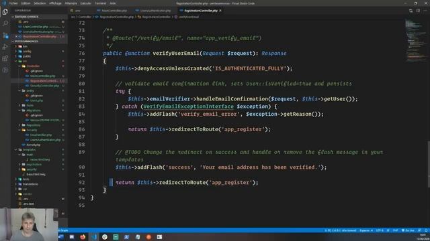Collapse the templates folder

coord(29,150)
